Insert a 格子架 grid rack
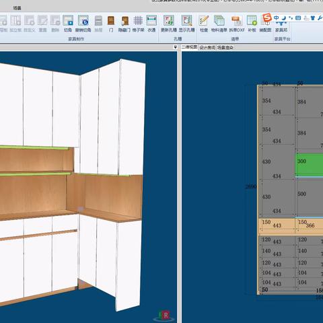323x323 pixels. [138, 24]
